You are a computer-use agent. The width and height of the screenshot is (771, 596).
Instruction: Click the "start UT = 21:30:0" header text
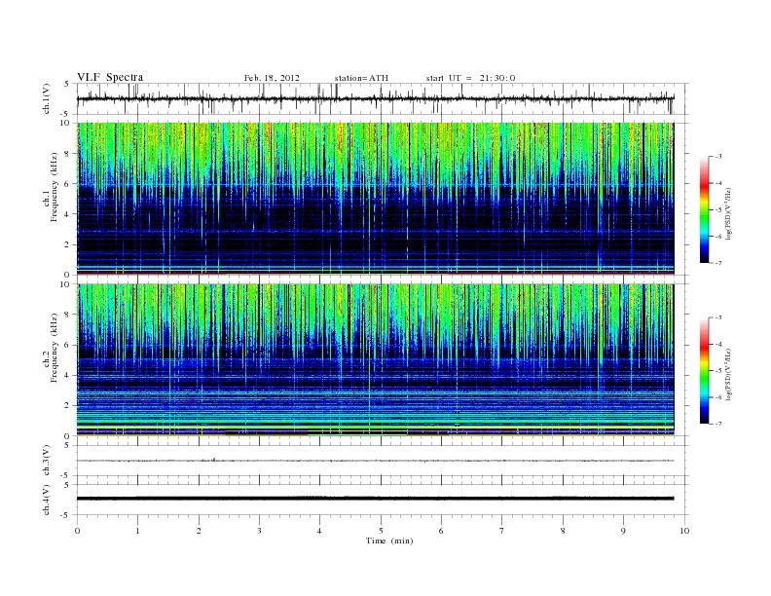[470, 78]
